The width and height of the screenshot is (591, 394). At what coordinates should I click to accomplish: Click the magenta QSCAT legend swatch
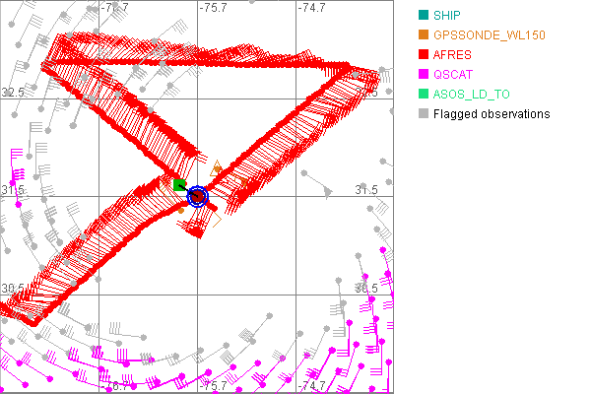point(423,75)
